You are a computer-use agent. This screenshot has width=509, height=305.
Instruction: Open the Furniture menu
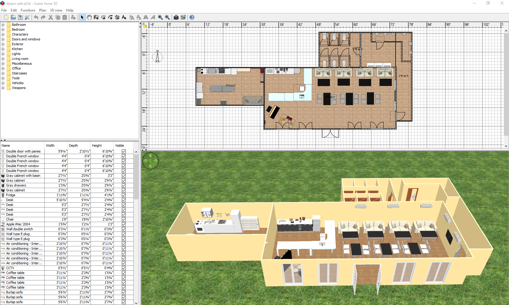click(x=28, y=10)
